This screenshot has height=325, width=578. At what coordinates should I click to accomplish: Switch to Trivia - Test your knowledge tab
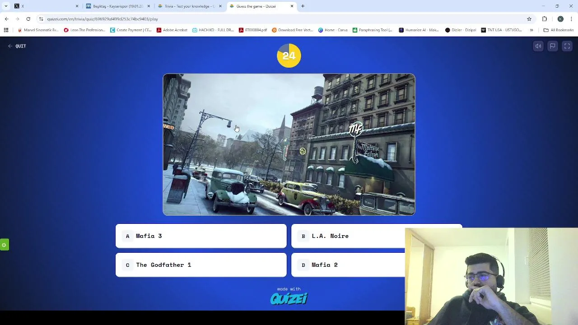(x=189, y=6)
